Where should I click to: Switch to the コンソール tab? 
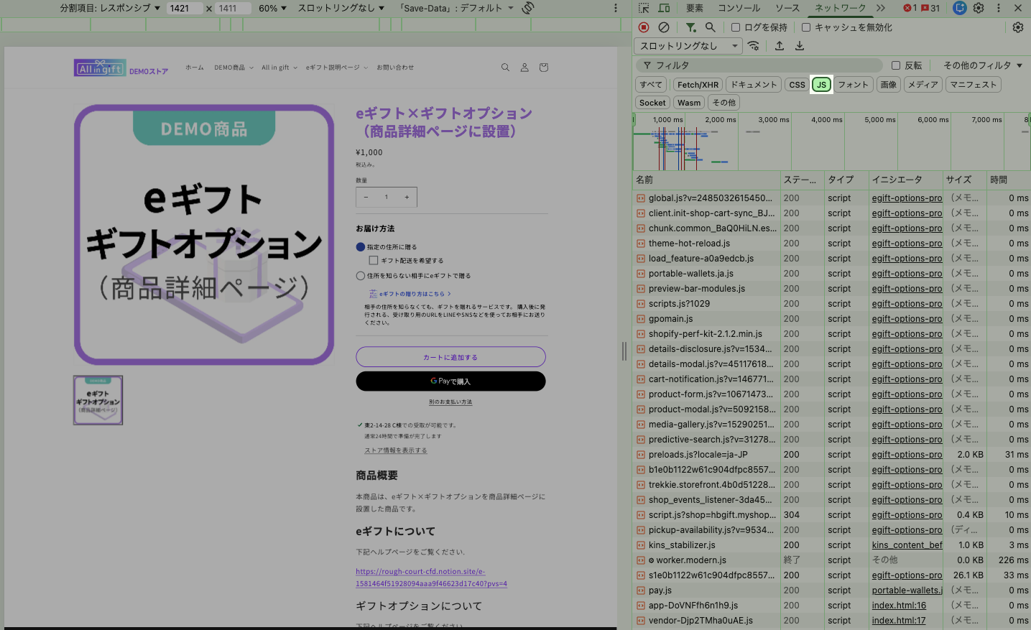(x=739, y=8)
